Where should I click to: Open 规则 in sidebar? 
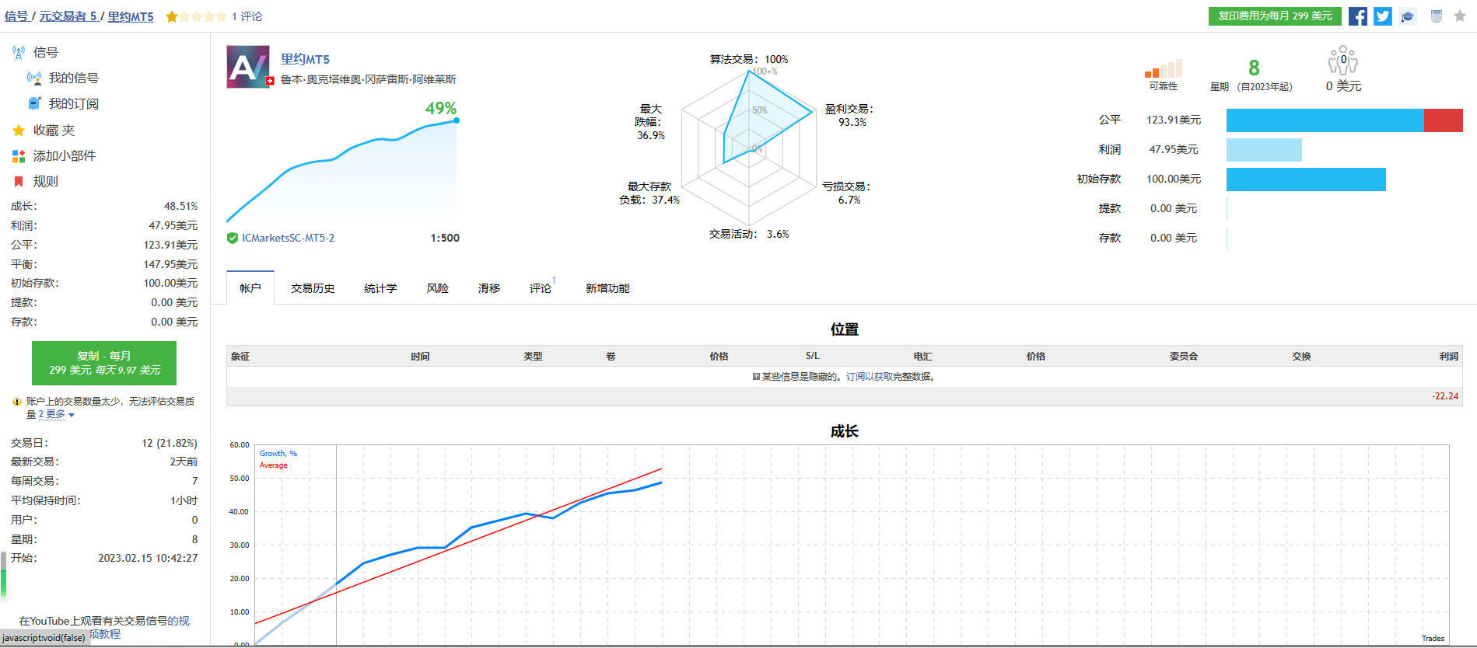pos(46,182)
